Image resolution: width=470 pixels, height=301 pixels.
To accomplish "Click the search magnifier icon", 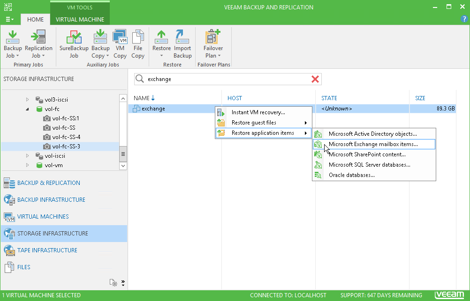I will [140, 79].
